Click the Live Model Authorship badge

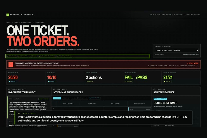[64, 56]
